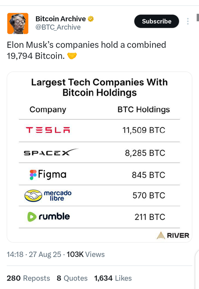The height and width of the screenshot is (289, 199).
Task: Click the Mercado Libre handshake logo
Action: (33, 196)
